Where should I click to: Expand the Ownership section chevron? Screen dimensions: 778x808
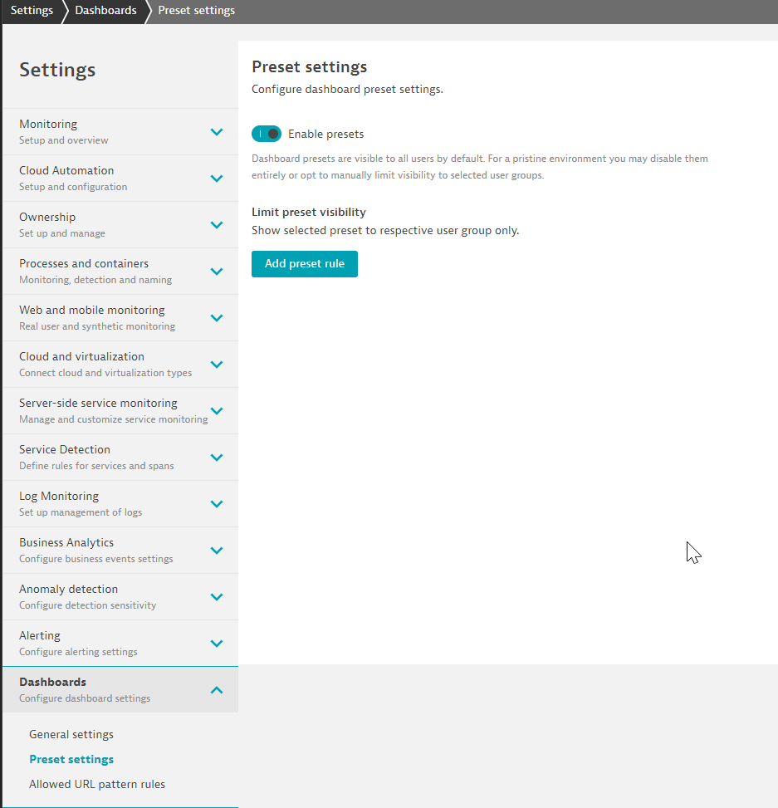pyautogui.click(x=217, y=225)
